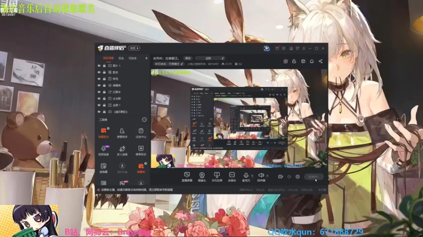Open the gift box icon with red dot

(286, 61)
